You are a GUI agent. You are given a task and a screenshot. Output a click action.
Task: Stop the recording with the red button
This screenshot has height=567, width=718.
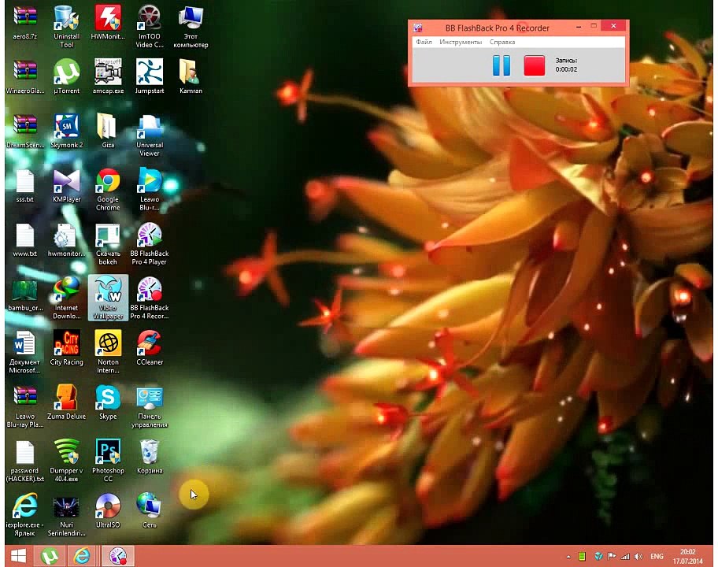(x=535, y=65)
